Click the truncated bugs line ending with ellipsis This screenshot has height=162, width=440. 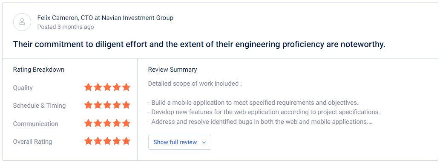[260, 122]
